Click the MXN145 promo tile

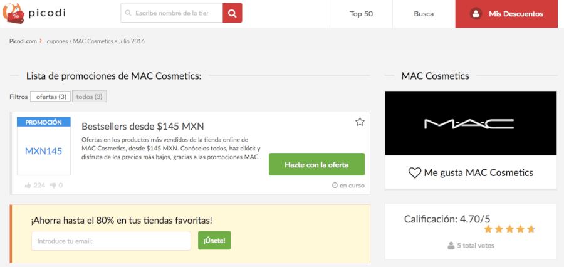pyautogui.click(x=43, y=151)
